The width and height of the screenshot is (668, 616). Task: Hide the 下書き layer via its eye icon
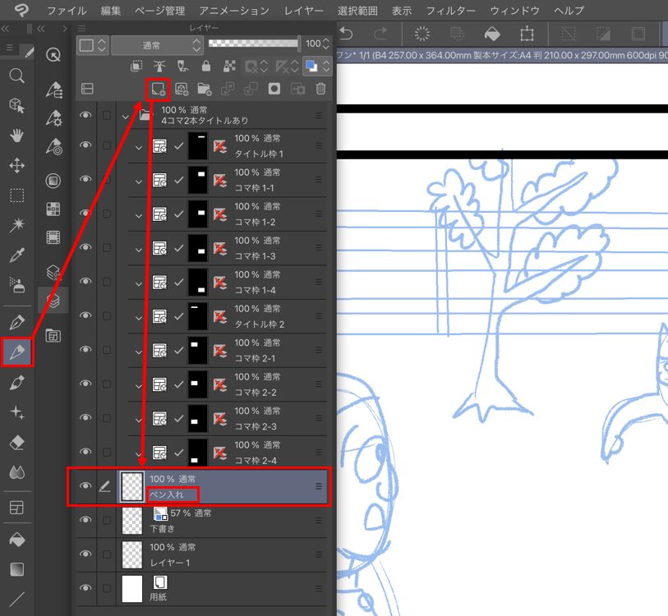point(85,520)
